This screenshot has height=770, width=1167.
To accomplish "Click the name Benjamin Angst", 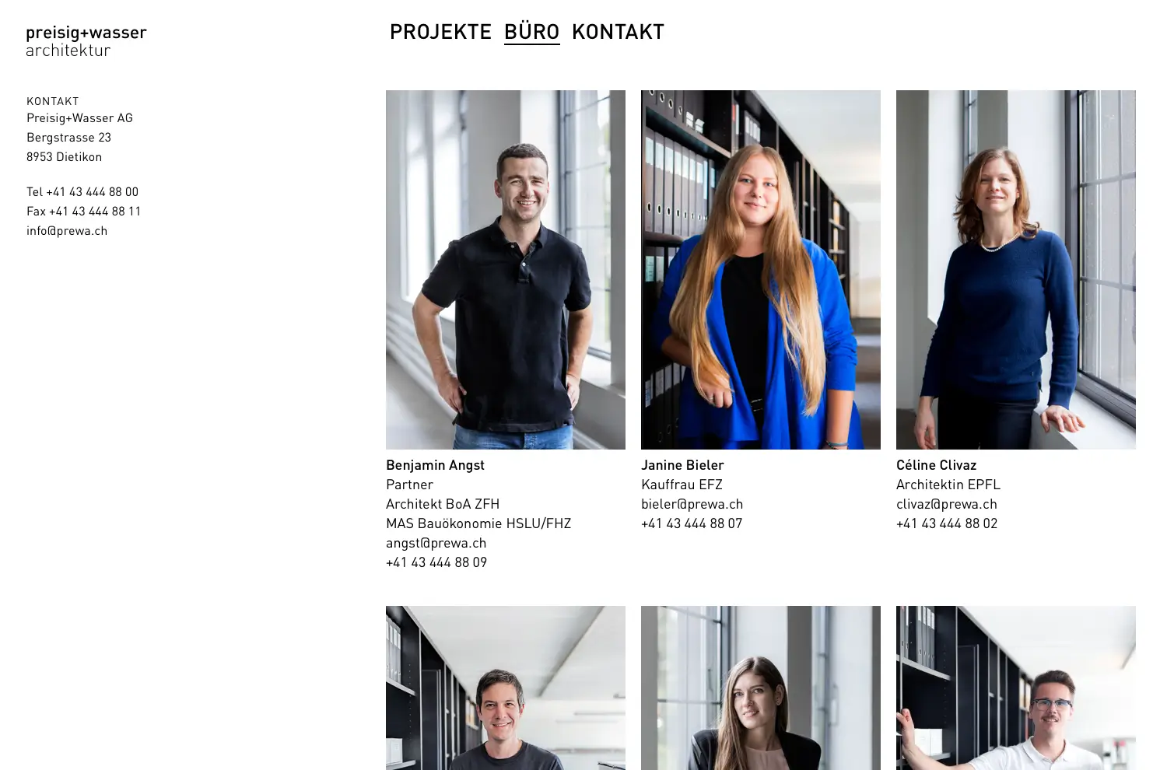I will [435, 465].
